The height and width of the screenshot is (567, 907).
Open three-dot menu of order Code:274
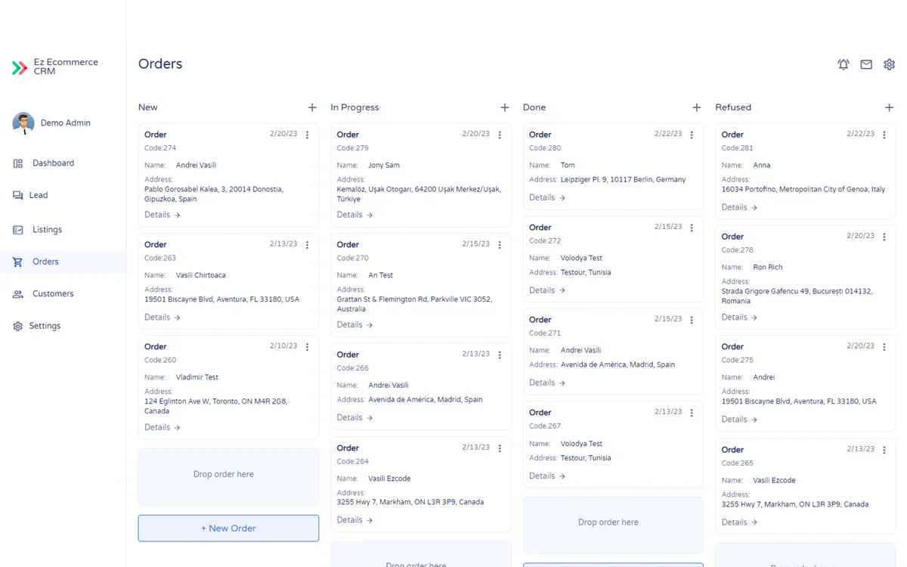click(x=307, y=135)
